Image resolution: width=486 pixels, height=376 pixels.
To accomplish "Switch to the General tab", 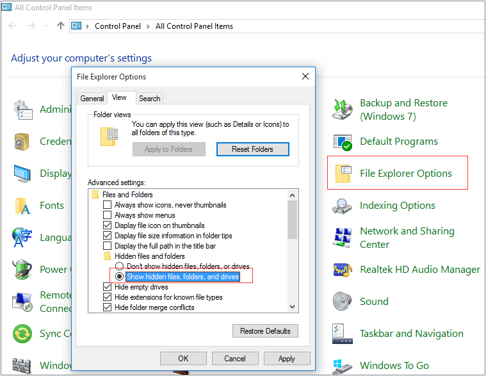I will click(x=92, y=98).
